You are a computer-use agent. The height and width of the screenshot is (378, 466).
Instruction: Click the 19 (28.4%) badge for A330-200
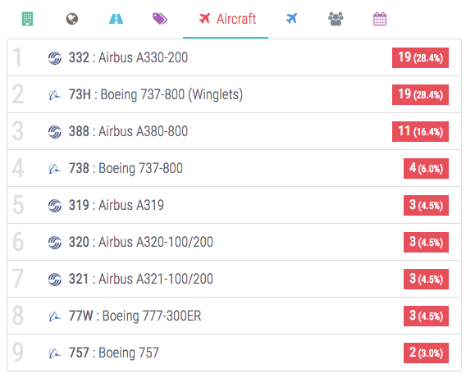tap(420, 57)
